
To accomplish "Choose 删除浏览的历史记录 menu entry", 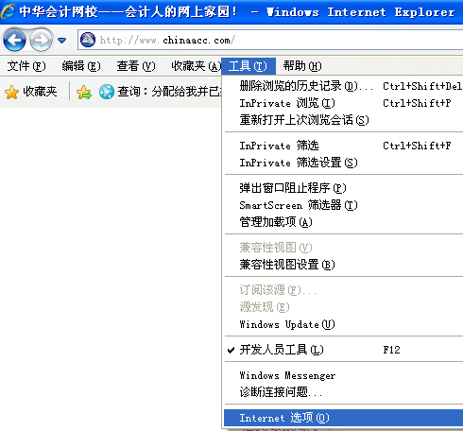I will (343, 86).
